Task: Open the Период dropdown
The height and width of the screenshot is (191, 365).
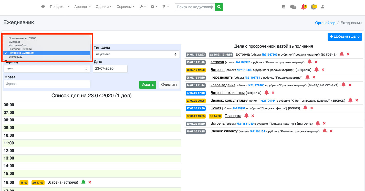Action: (47, 69)
